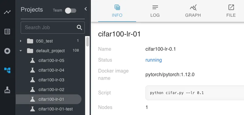
Task: Collapse the Projects side panel
Action: [86, 9]
